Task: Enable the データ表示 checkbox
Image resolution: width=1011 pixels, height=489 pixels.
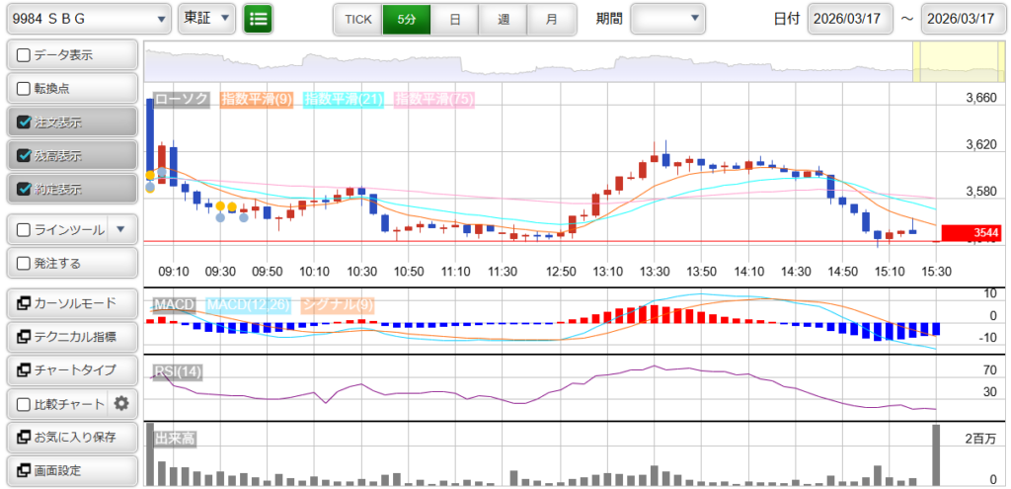Action: [x=25, y=55]
